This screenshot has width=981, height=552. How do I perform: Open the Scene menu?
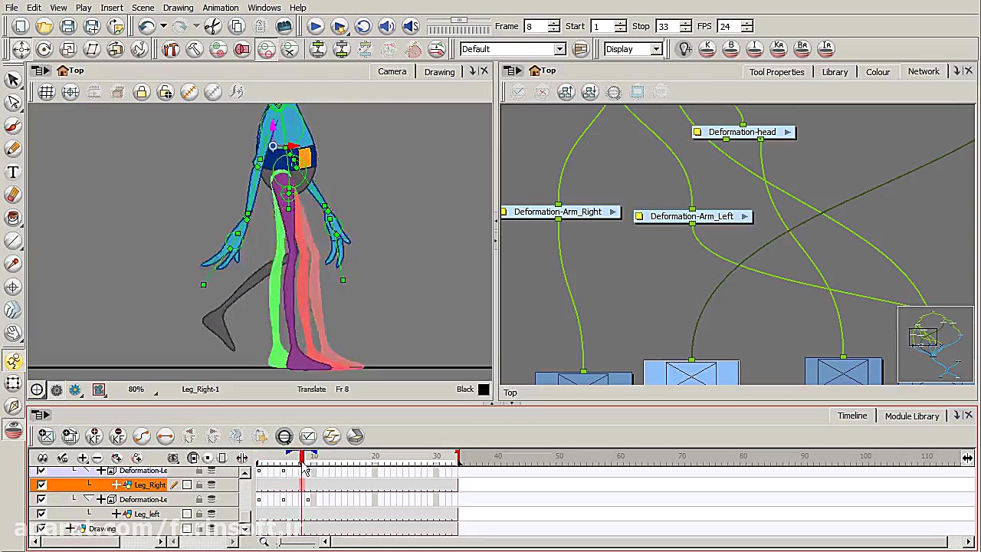(143, 8)
